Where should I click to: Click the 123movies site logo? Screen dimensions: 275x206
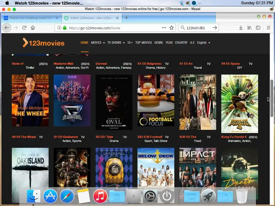pos(44,43)
